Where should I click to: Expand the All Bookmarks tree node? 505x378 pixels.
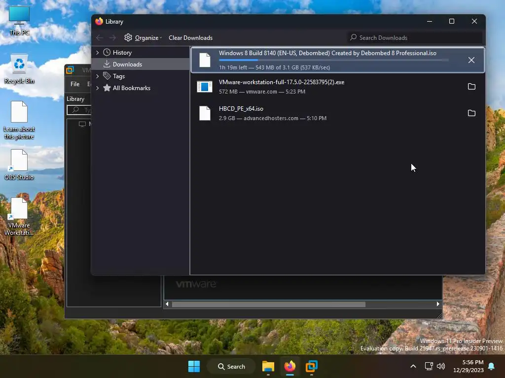(97, 88)
